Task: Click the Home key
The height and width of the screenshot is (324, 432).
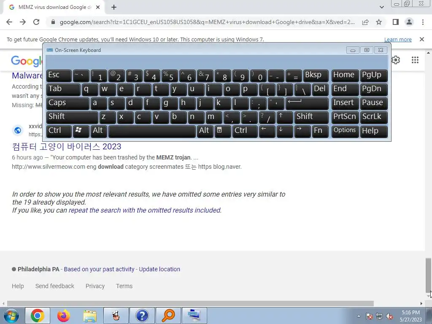Action: pyautogui.click(x=345, y=76)
